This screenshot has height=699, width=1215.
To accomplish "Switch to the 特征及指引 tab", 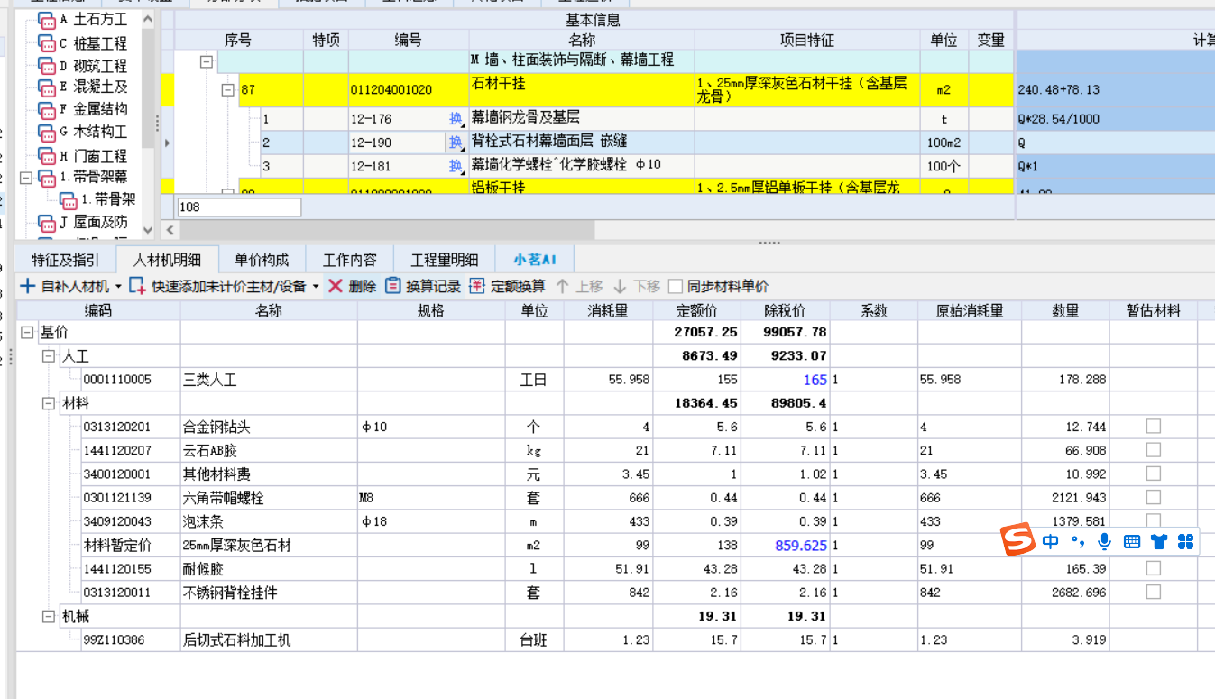I will [66, 260].
